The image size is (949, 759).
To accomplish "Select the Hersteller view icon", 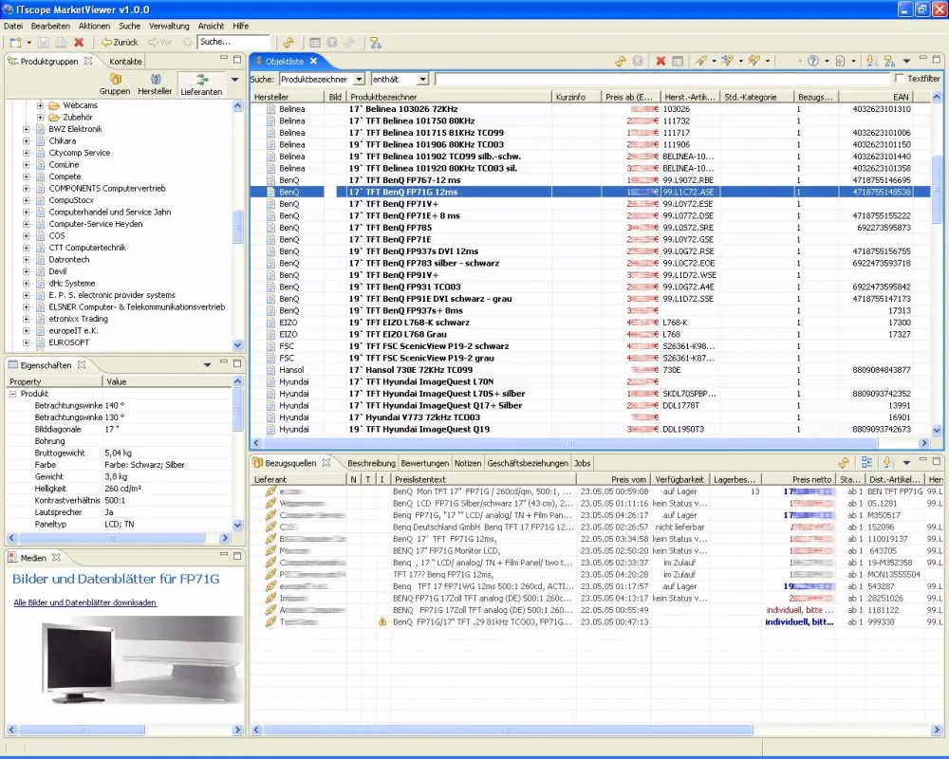I will [155, 84].
